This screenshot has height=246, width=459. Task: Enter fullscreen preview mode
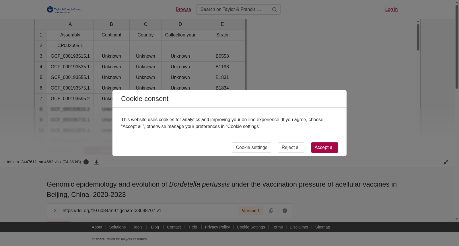pos(446,162)
